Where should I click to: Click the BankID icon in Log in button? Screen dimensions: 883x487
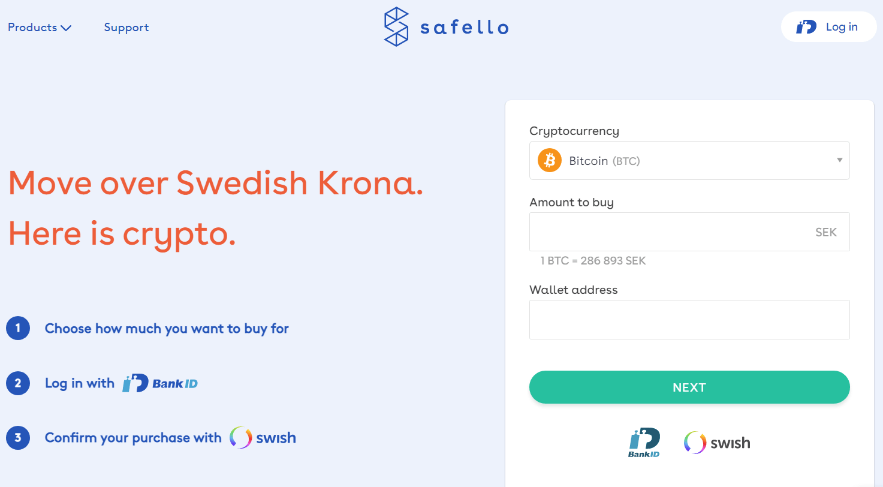click(x=806, y=27)
